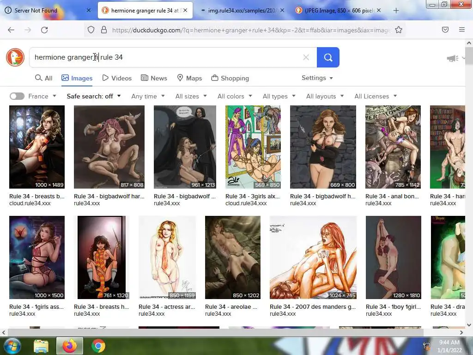Select the Images search tab
The height and width of the screenshot is (355, 473).
click(x=77, y=78)
